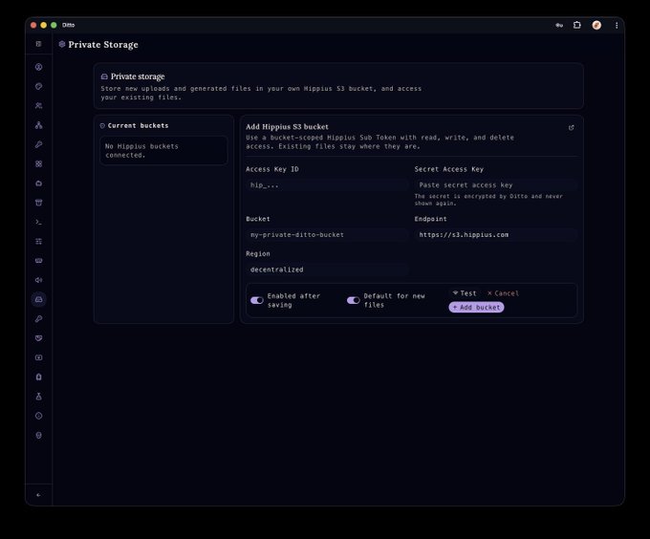The height and width of the screenshot is (539, 650).
Task: Open the speaker volume icon in sidebar
Action: [38, 280]
